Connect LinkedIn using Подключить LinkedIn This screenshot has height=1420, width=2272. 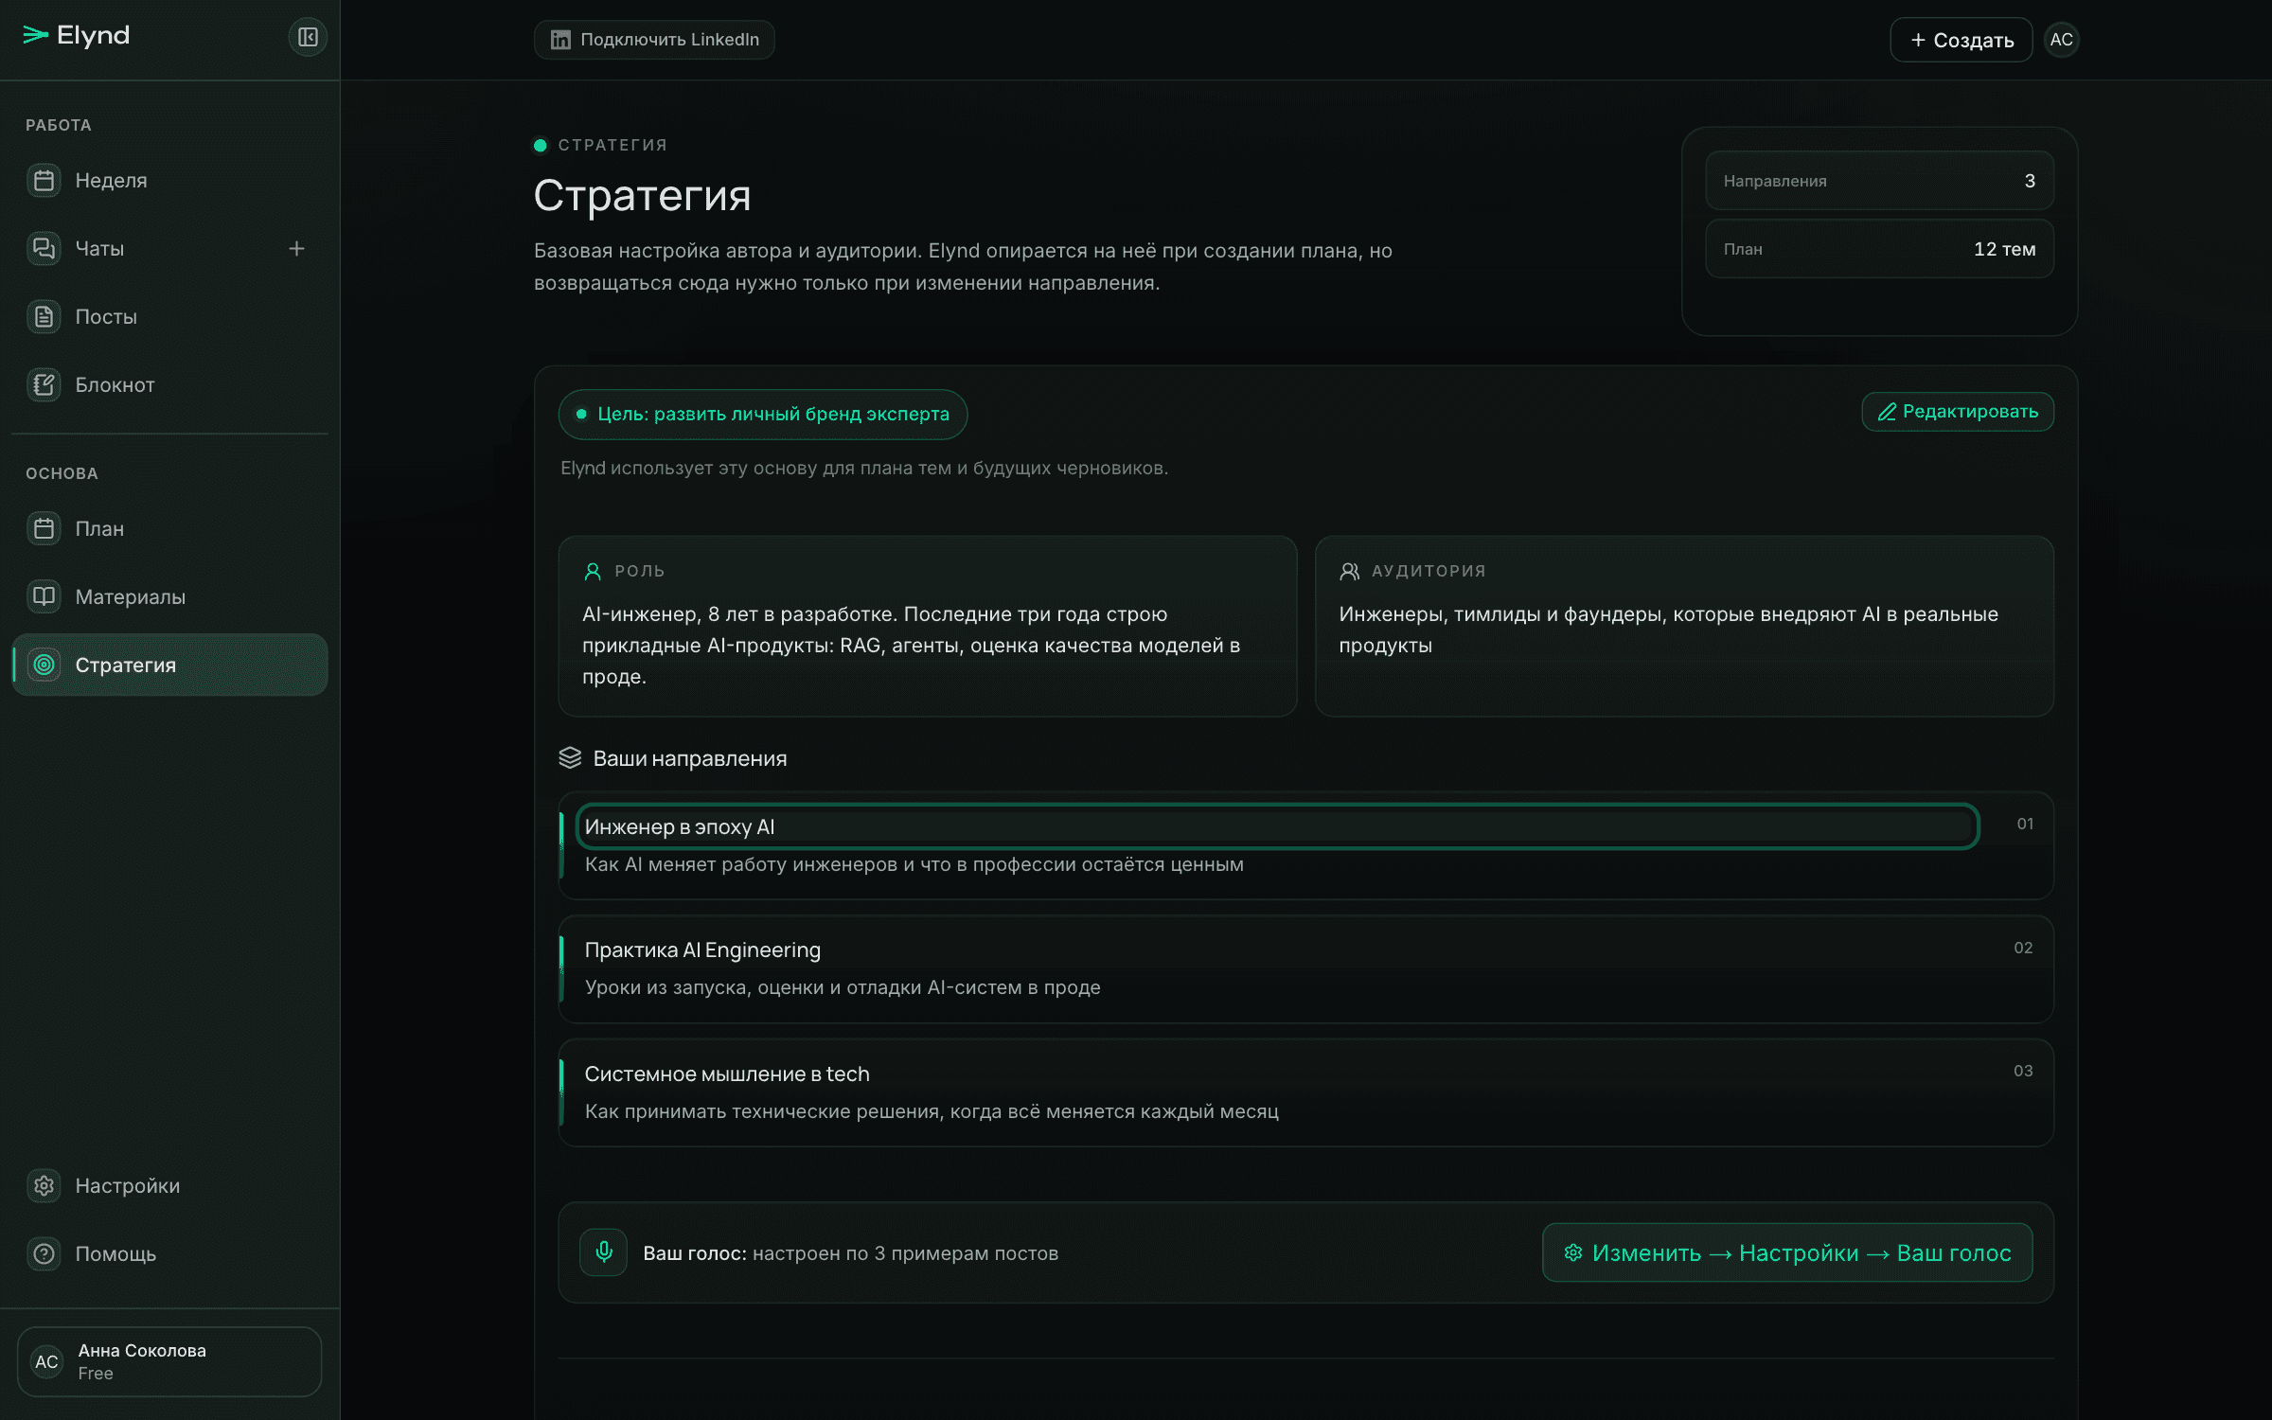point(654,40)
